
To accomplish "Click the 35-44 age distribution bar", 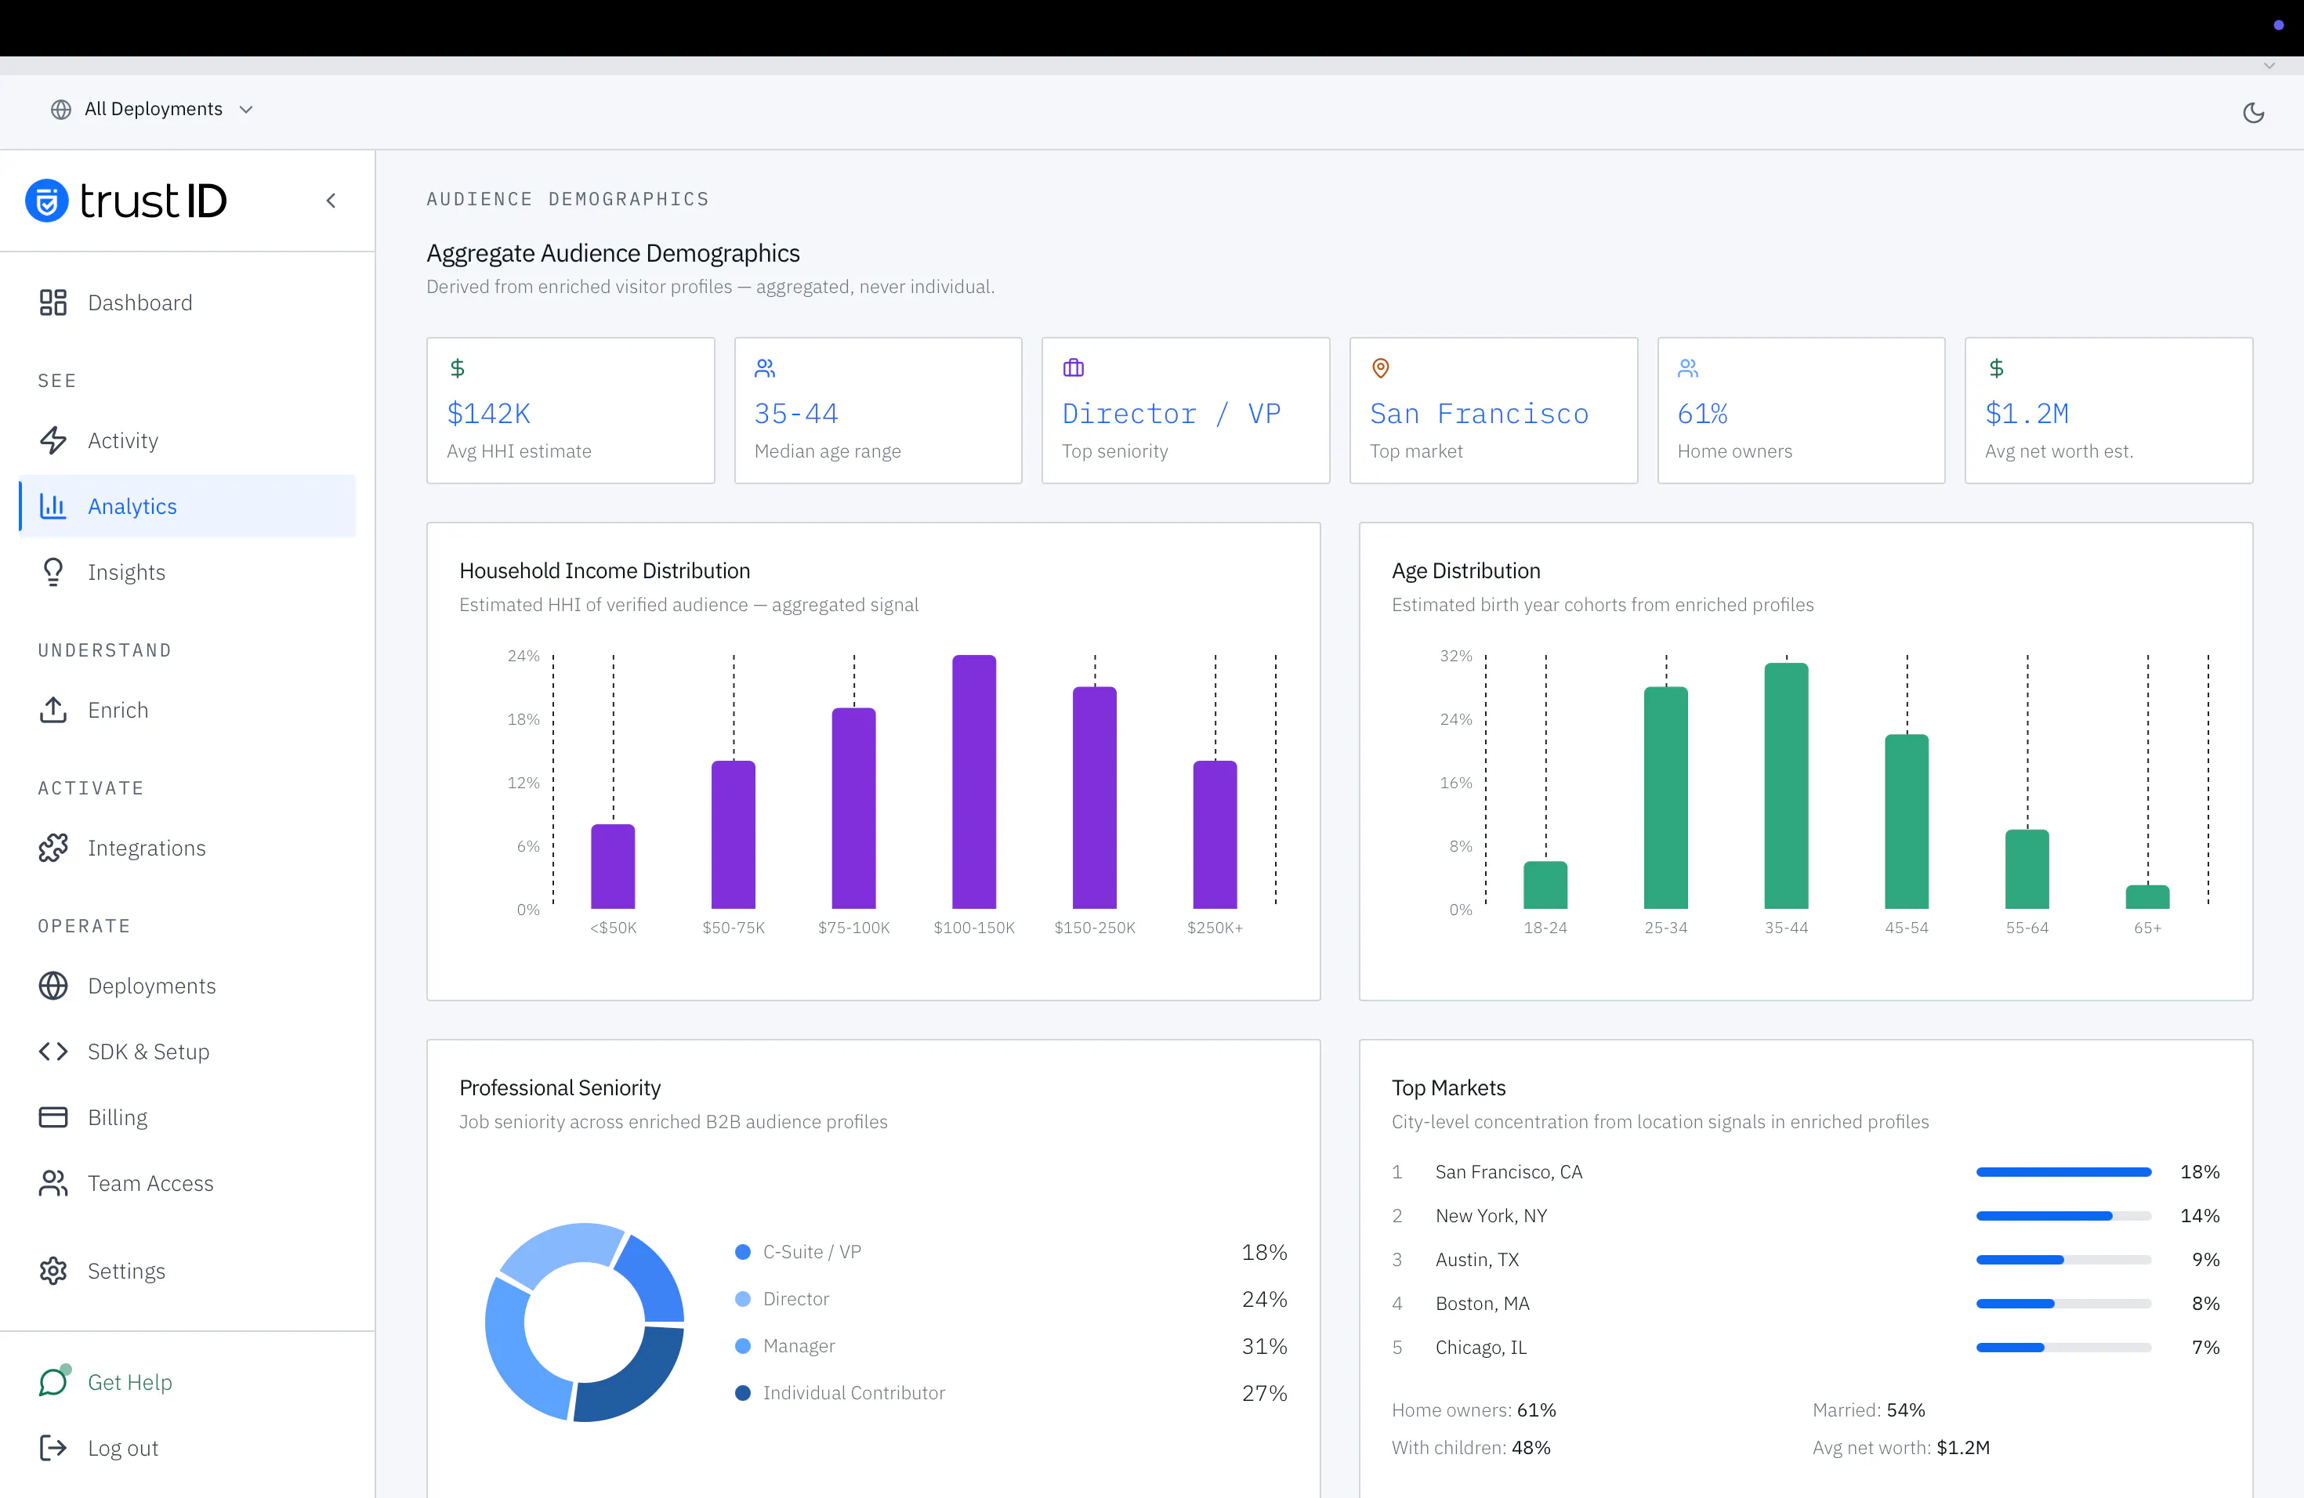I will tap(1786, 786).
